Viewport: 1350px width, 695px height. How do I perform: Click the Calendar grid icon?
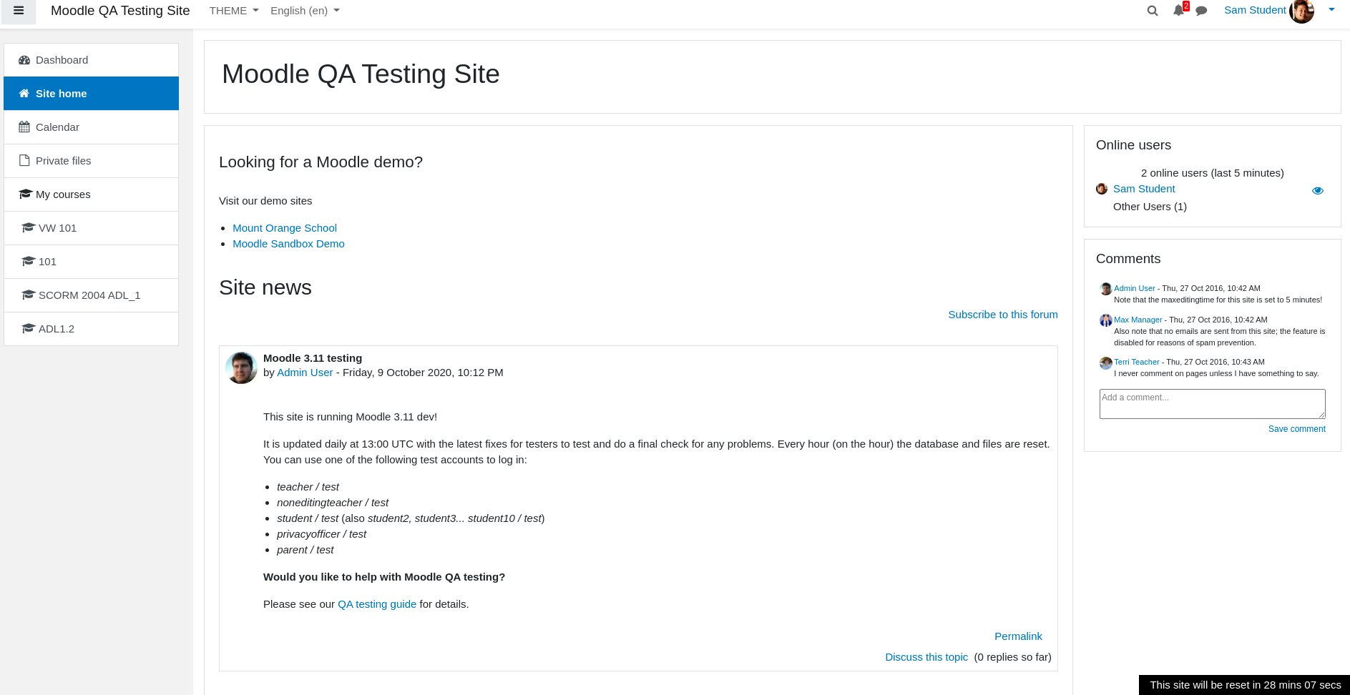click(x=24, y=127)
